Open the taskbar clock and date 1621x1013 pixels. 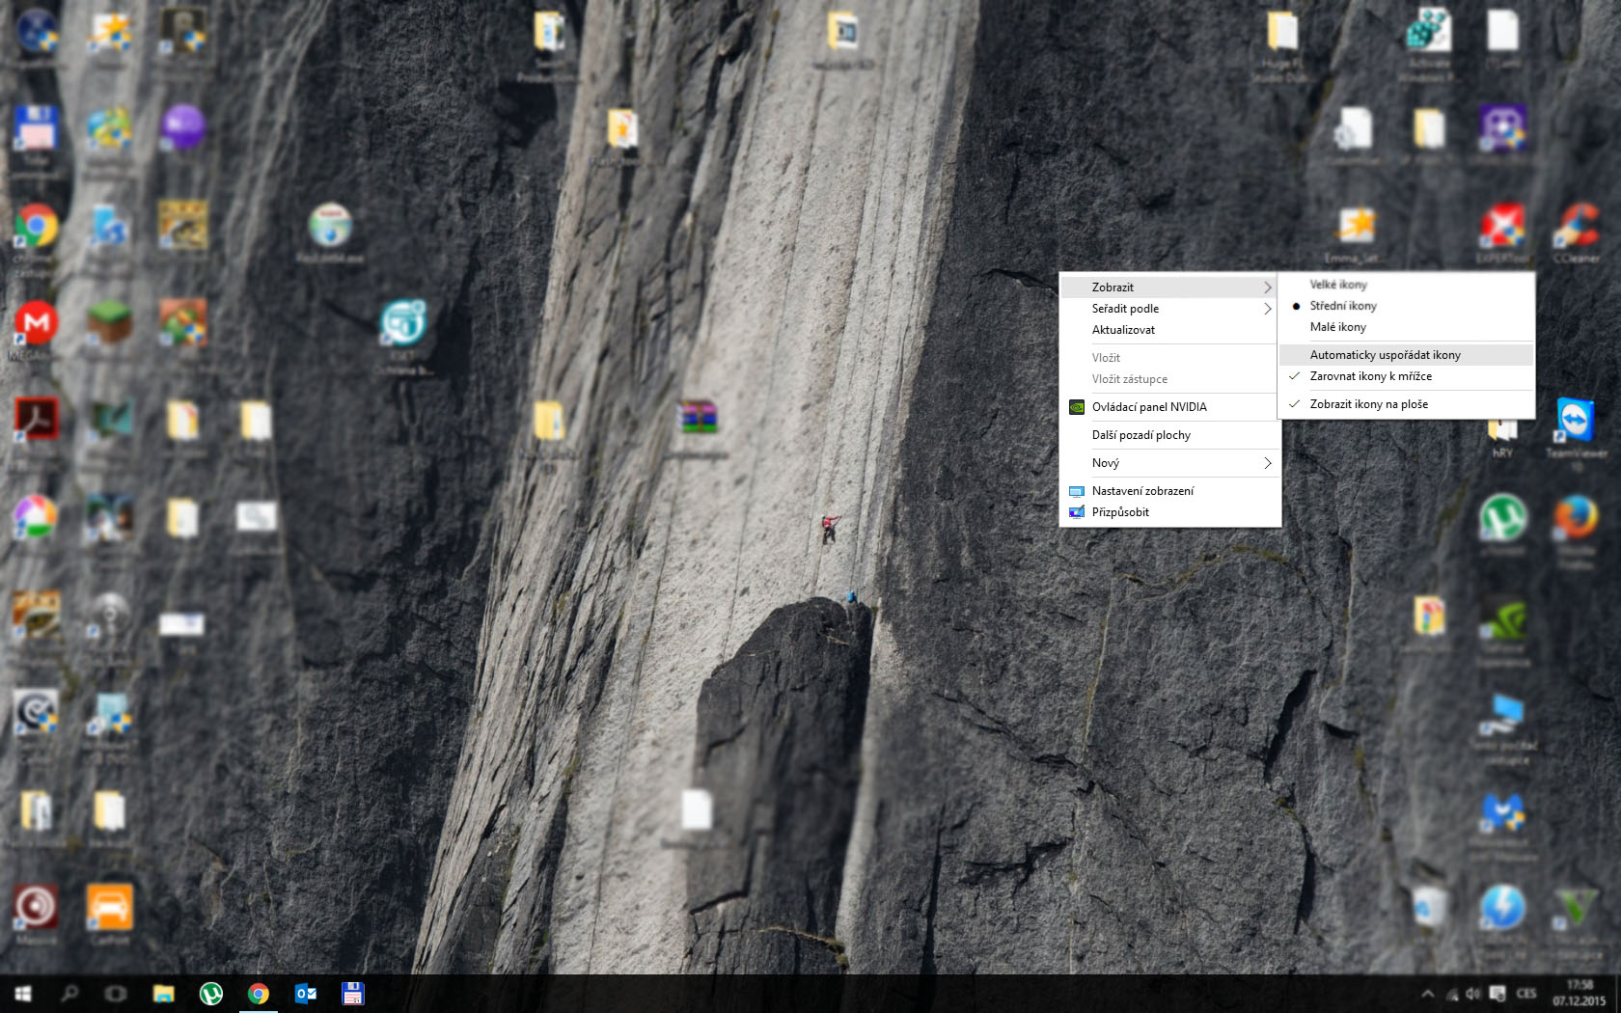click(x=1579, y=994)
